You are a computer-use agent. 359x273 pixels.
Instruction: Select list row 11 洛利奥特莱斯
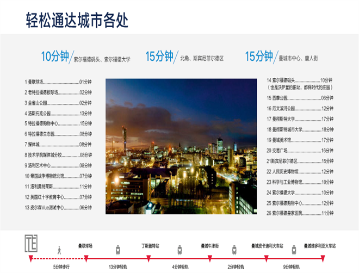pyautogui.click(x=58, y=187)
